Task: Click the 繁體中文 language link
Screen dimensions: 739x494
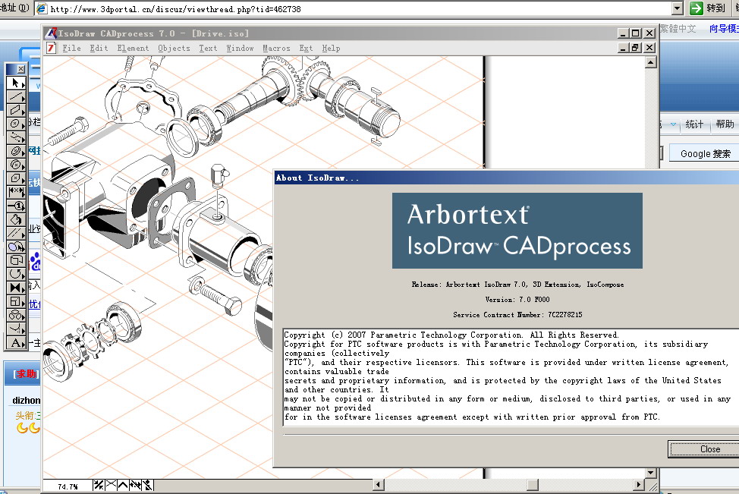Action: coord(678,29)
